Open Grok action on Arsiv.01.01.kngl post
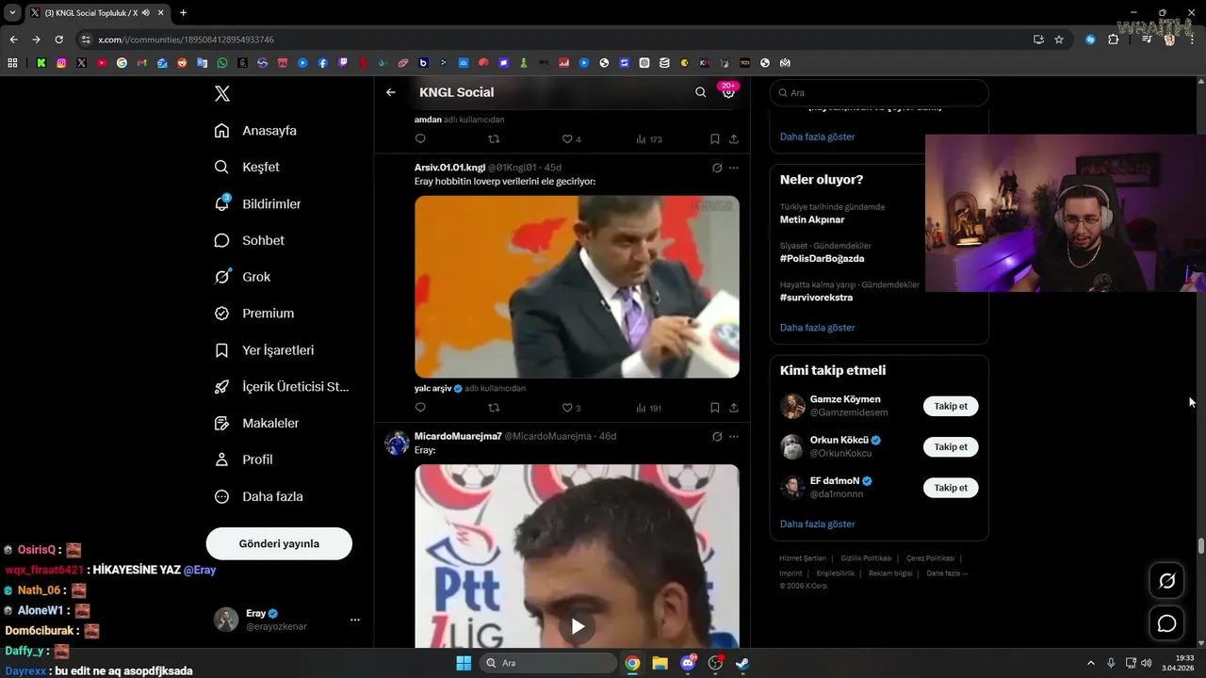 [717, 168]
